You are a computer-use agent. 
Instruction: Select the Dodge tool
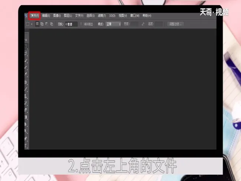point(26,131)
